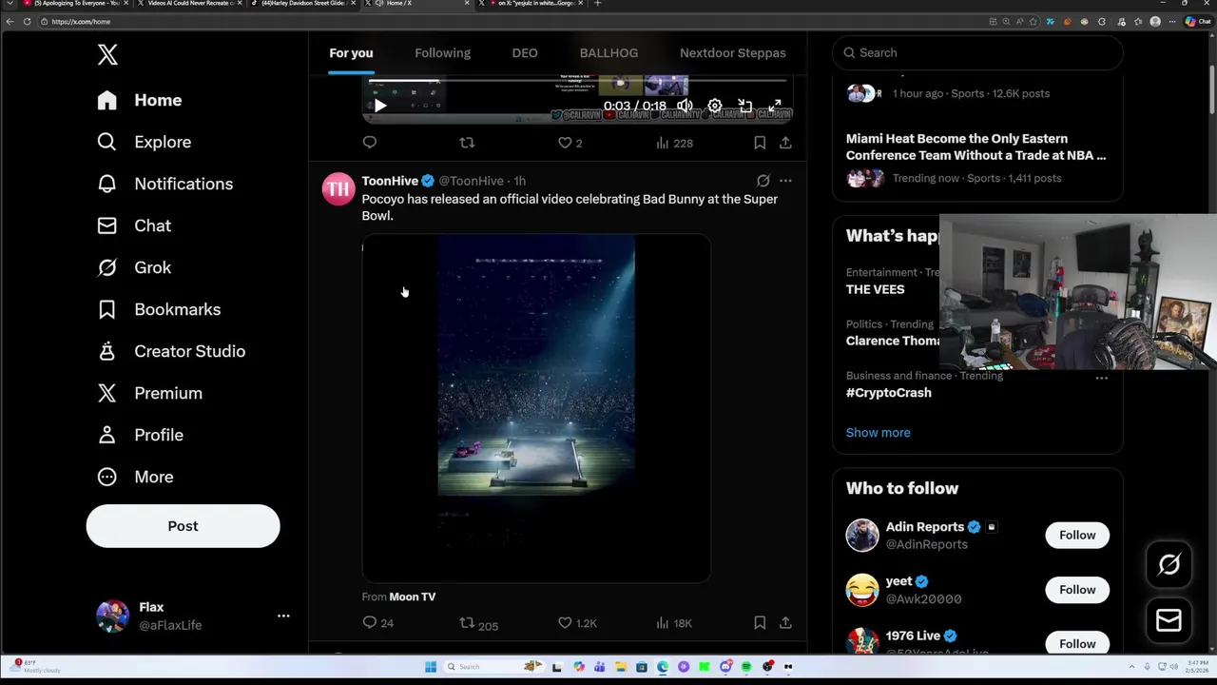Viewport: 1217px width, 685px height.
Task: Open the Explore page
Action: pos(145,142)
